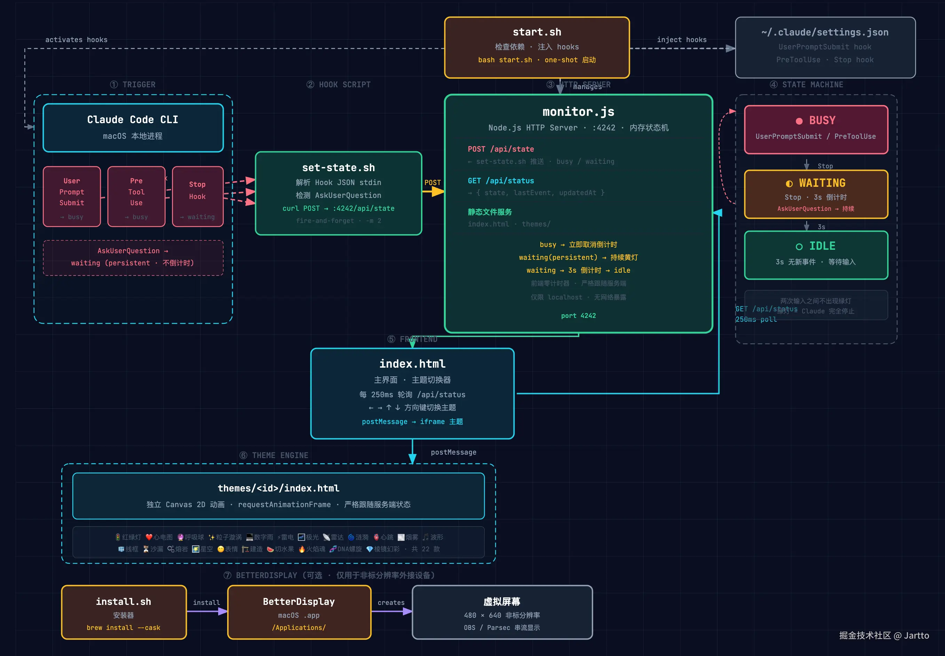Click the 'activates hooks' label
945x656 pixels.
pos(77,40)
